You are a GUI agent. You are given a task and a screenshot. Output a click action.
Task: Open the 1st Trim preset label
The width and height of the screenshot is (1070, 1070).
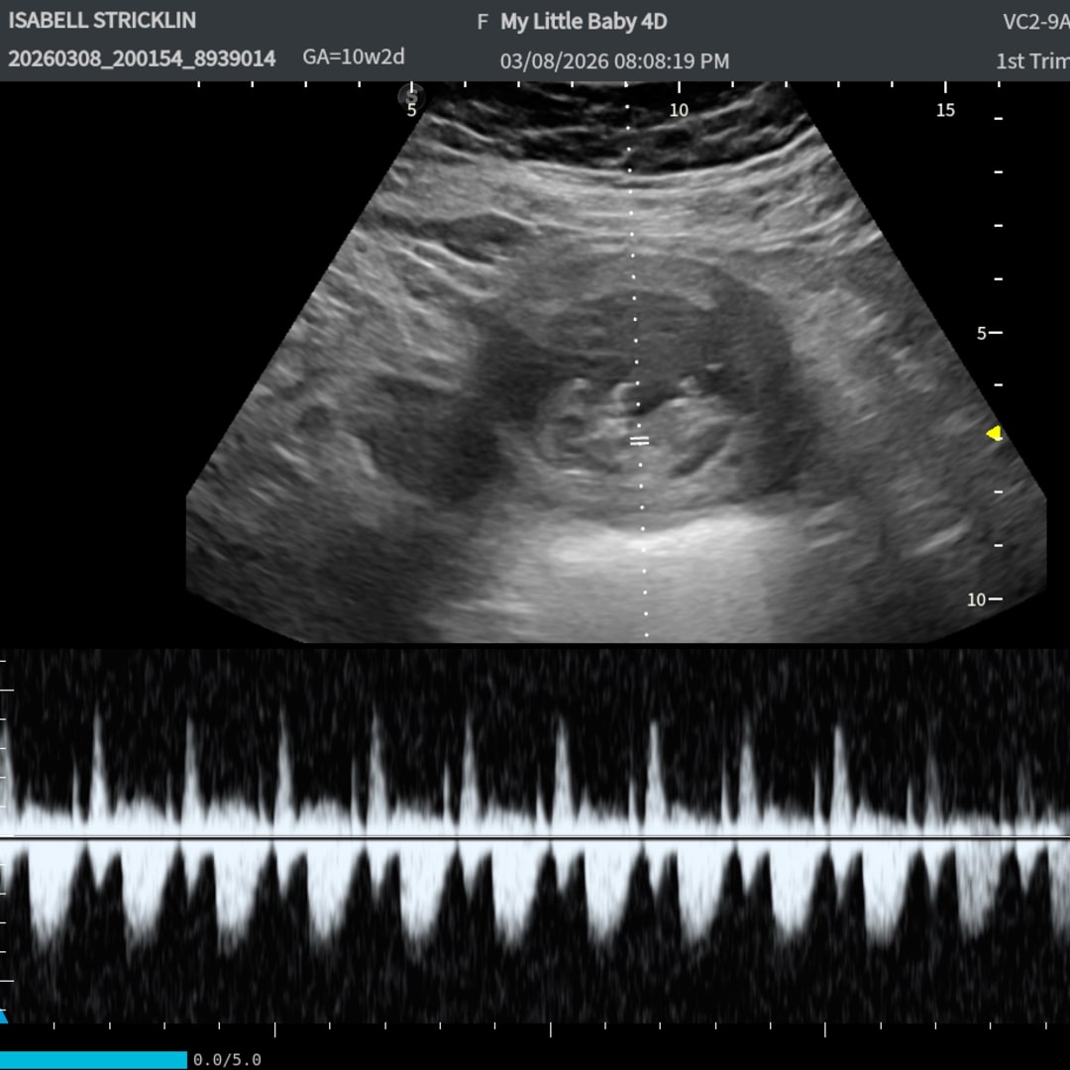pyautogui.click(x=1031, y=60)
